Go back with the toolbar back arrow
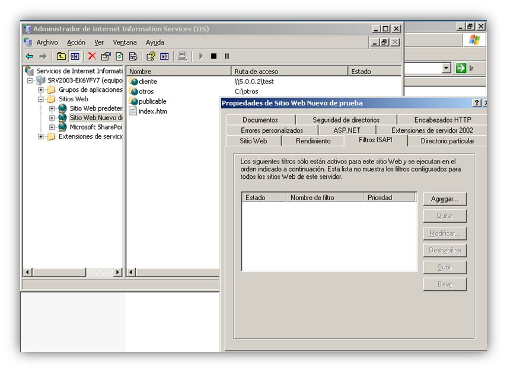 click(30, 56)
